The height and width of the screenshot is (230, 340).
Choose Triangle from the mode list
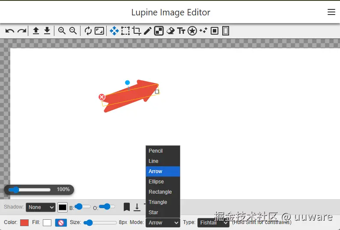click(163, 202)
